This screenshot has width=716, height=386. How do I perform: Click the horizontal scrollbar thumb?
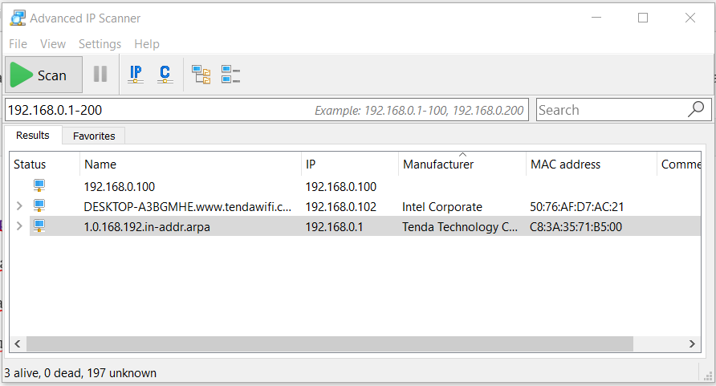coord(329,343)
